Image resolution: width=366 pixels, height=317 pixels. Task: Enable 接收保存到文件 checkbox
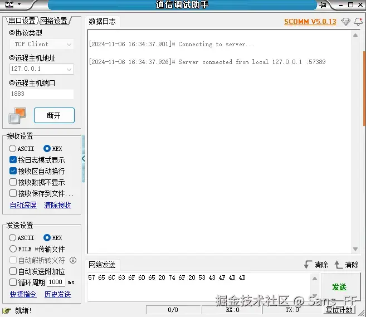13,193
